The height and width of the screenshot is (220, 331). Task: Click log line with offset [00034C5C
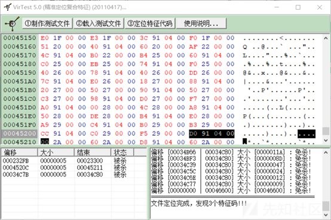point(231,171)
